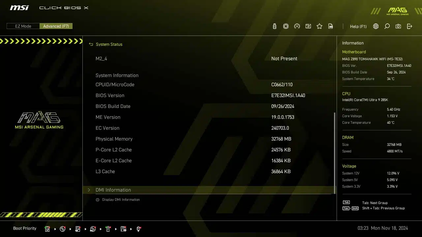
Task: Change language via globe icon
Action: tap(376, 26)
